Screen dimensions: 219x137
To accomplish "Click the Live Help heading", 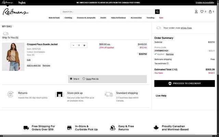I will tap(161, 96).
